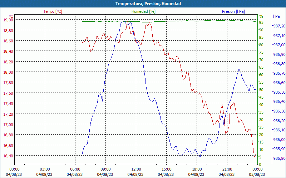The height and width of the screenshot is (178, 286).
Task: Click the '18:00' time axis label
Action: (x=197, y=169)
